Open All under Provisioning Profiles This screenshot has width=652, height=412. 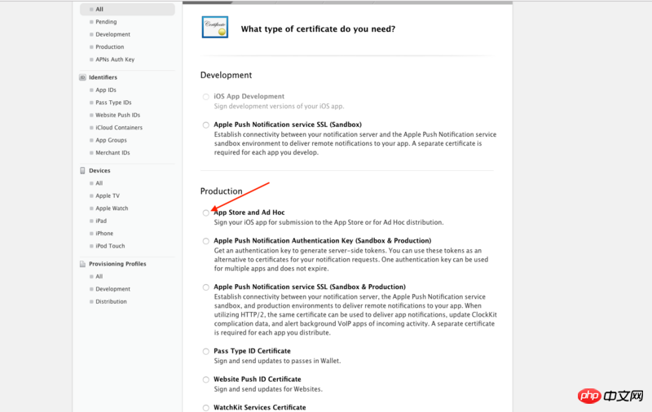tap(99, 276)
